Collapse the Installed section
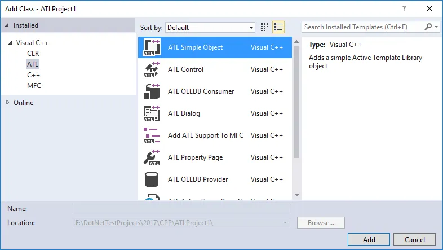The height and width of the screenshot is (250, 443). (x=7, y=25)
